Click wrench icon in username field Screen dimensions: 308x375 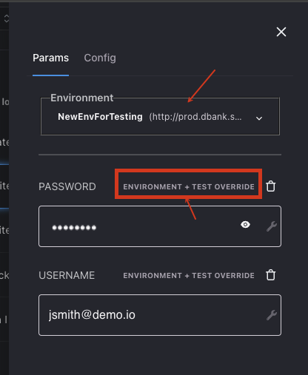[x=272, y=315]
